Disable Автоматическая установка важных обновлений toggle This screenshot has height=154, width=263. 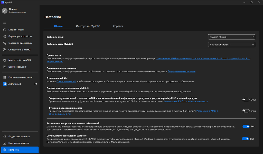(x=246, y=126)
